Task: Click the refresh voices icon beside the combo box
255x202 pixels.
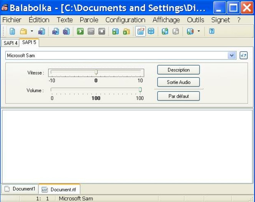Action: pos(243,56)
